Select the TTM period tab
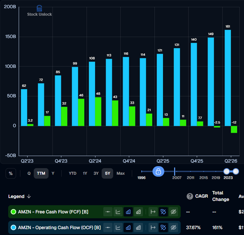The height and width of the screenshot is (235, 244). tap(41, 173)
